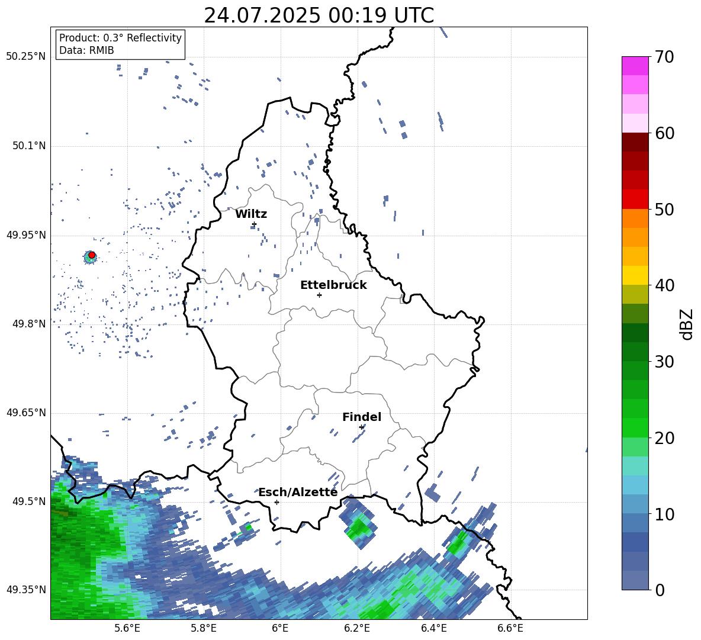Screen dimensions: 701x640
Task: Click the 6.2°E longitude label
Action: pos(357,628)
